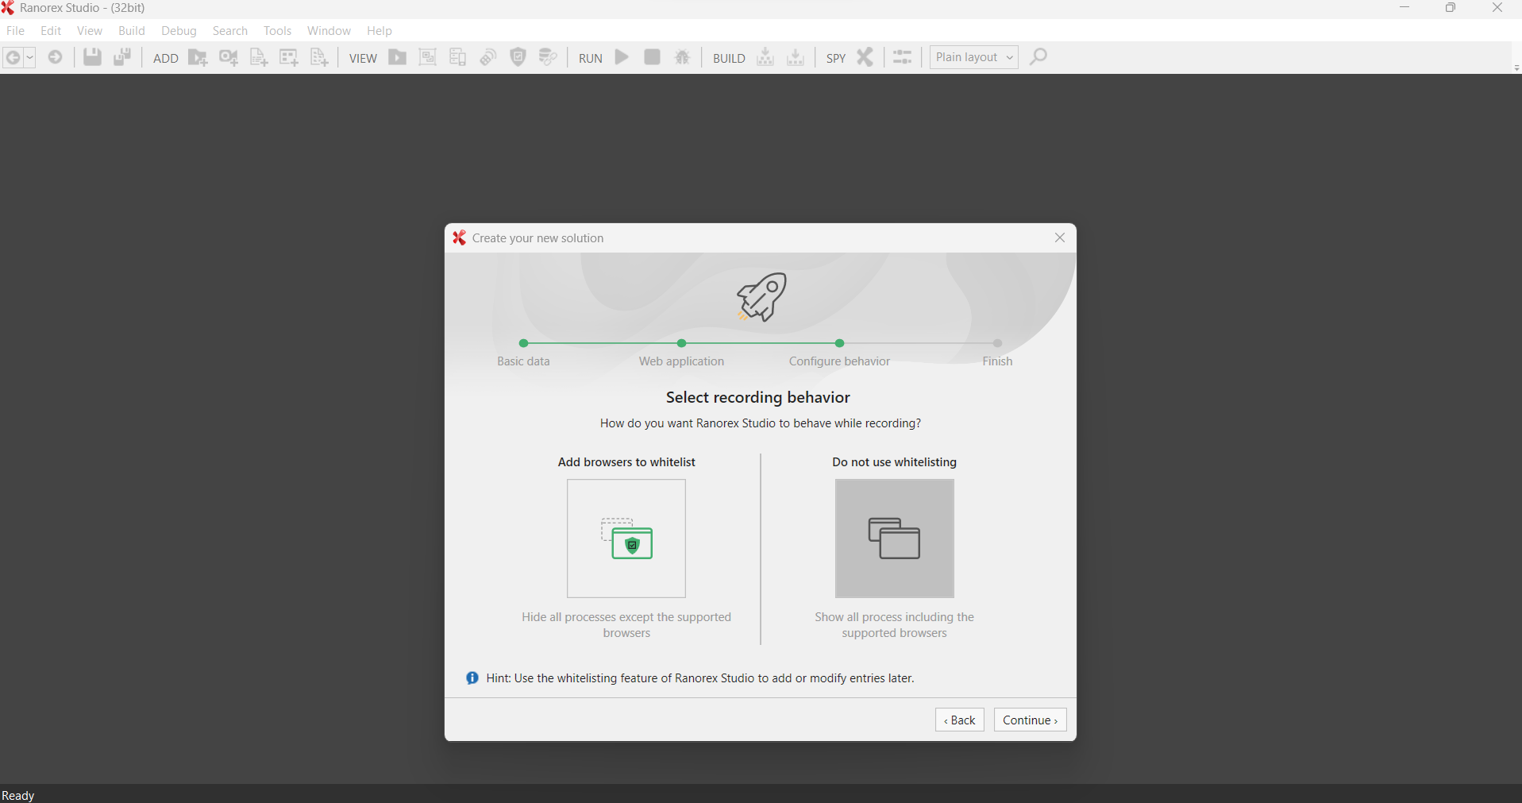Click 'Hide all processes except the supported browsers' text
This screenshot has height=803, width=1522.
pyautogui.click(x=626, y=625)
